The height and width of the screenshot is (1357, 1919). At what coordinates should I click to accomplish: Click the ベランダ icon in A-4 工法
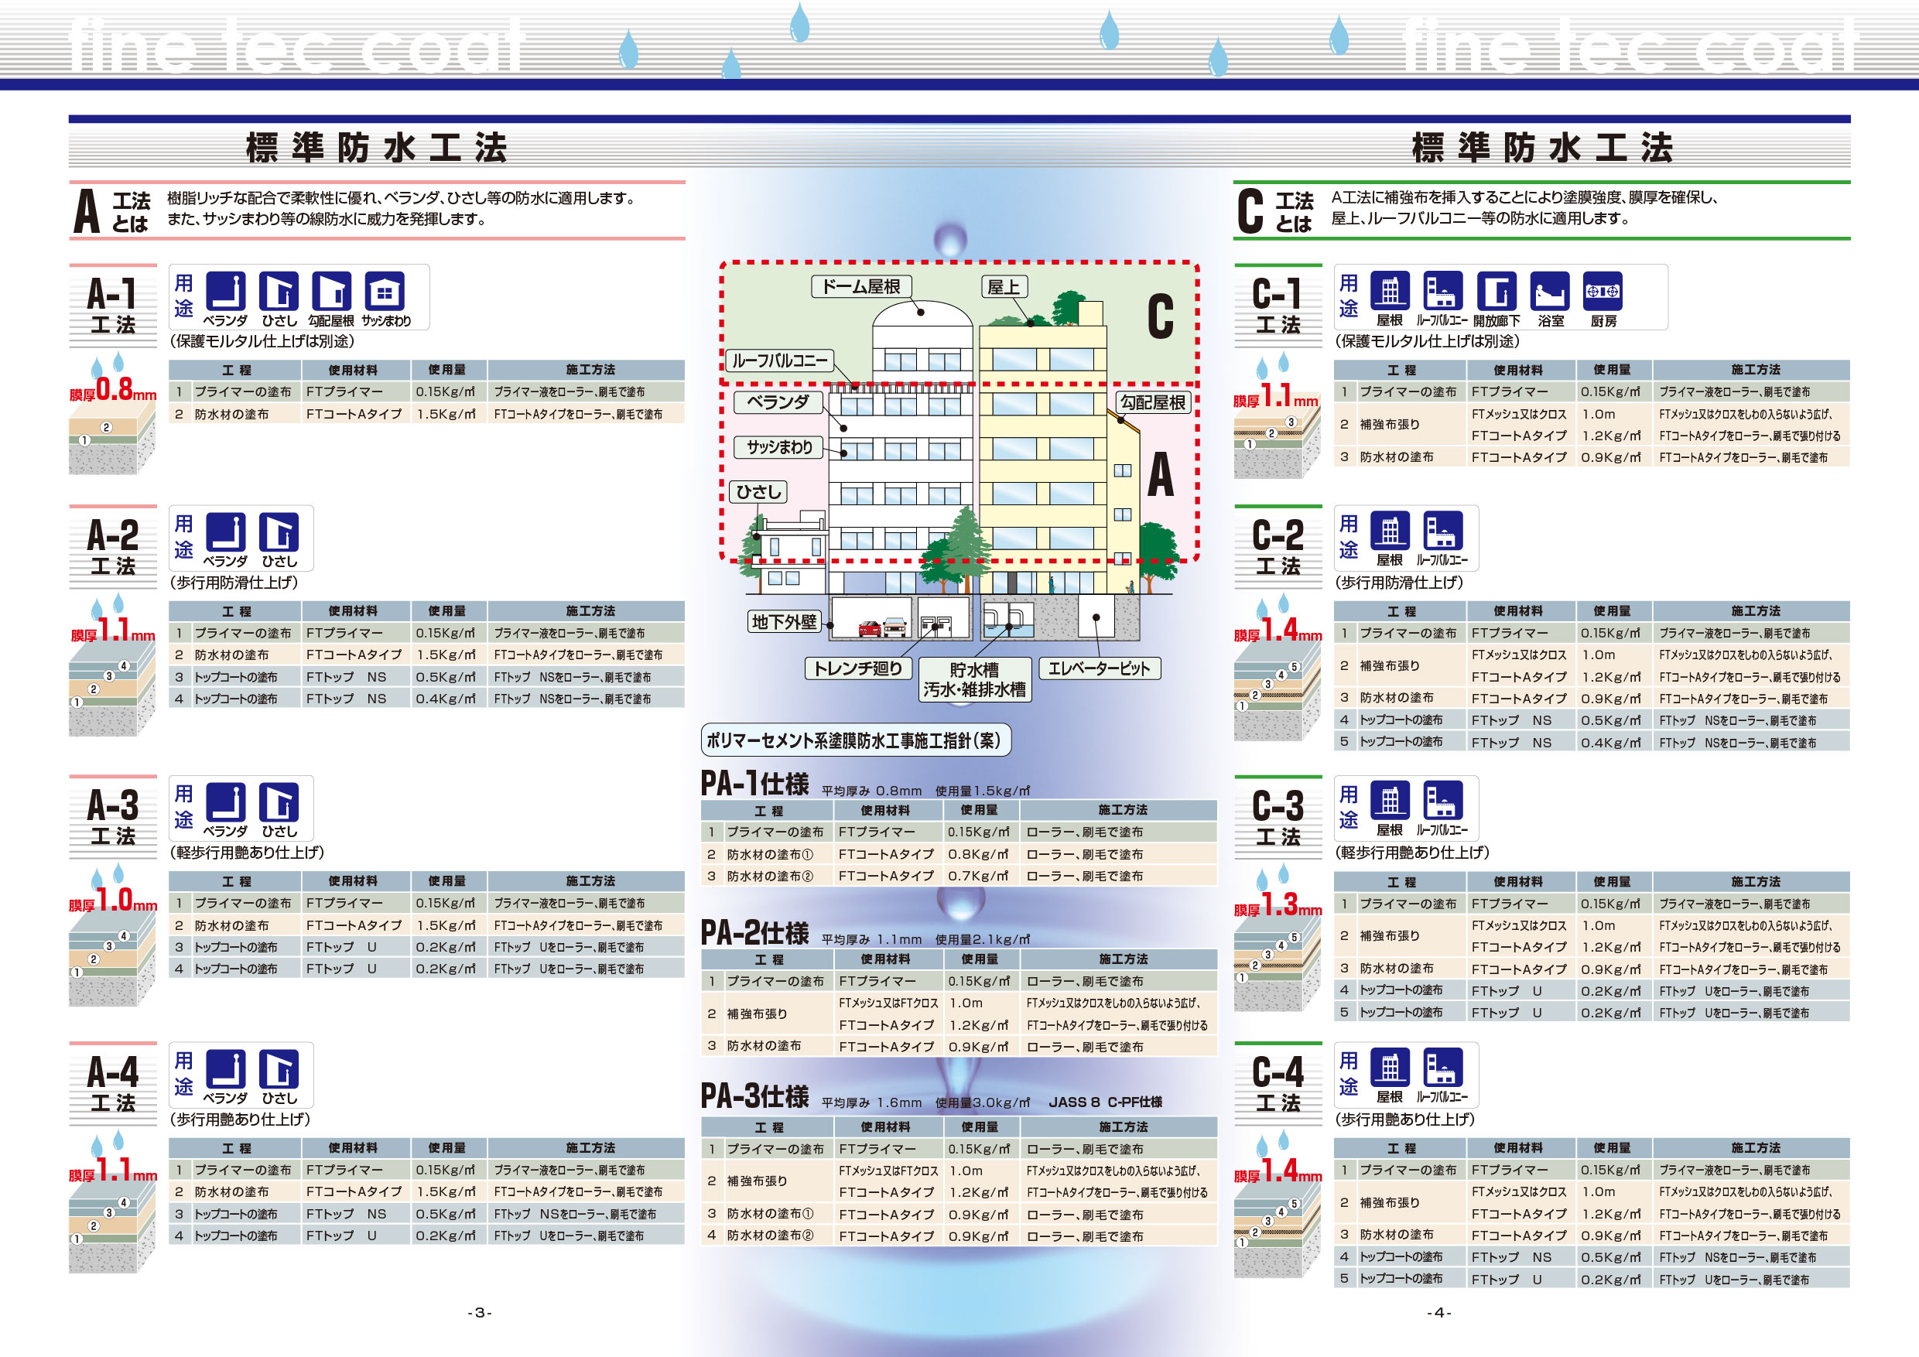pyautogui.click(x=225, y=1068)
